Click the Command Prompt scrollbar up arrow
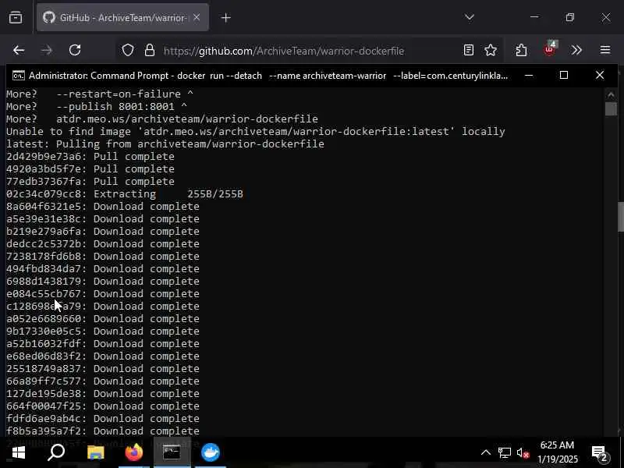This screenshot has height=468, width=624. (x=611, y=94)
